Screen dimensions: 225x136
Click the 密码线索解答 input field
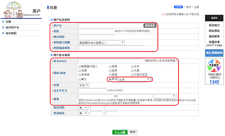(x=110, y=48)
